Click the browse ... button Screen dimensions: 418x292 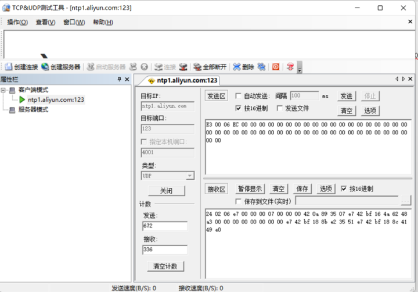pos(406,201)
